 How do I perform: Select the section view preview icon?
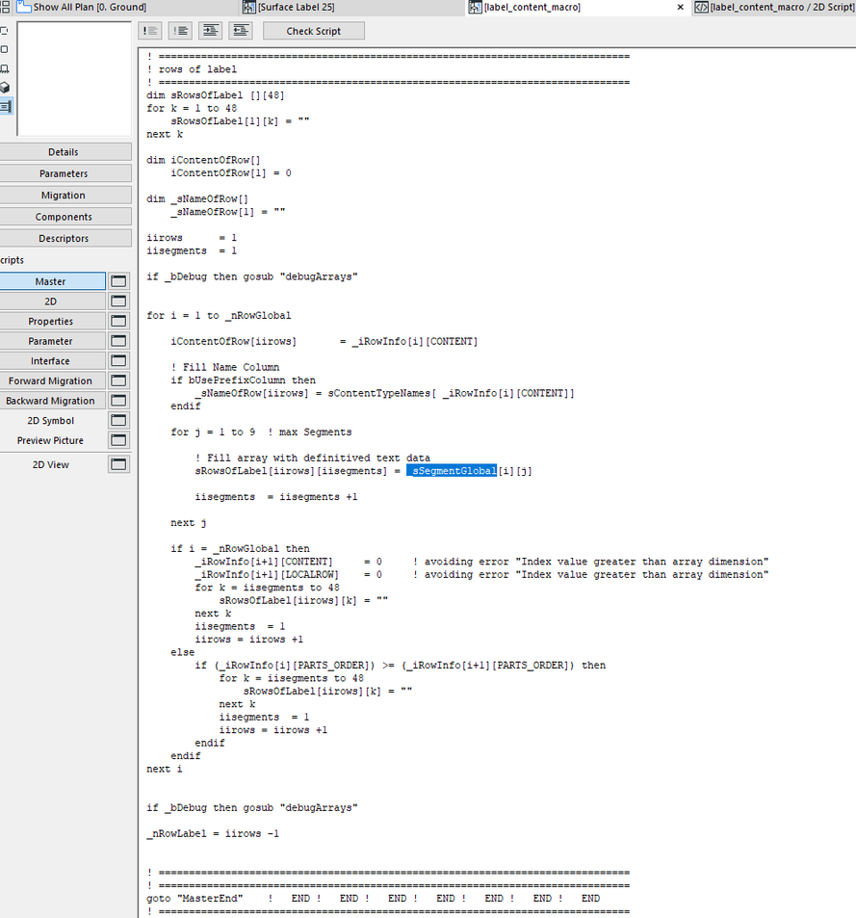(5, 68)
